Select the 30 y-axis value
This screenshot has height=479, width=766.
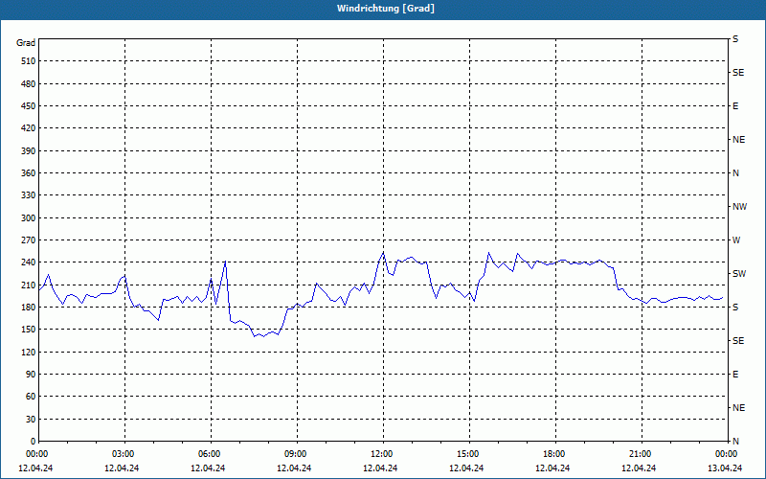(31, 420)
